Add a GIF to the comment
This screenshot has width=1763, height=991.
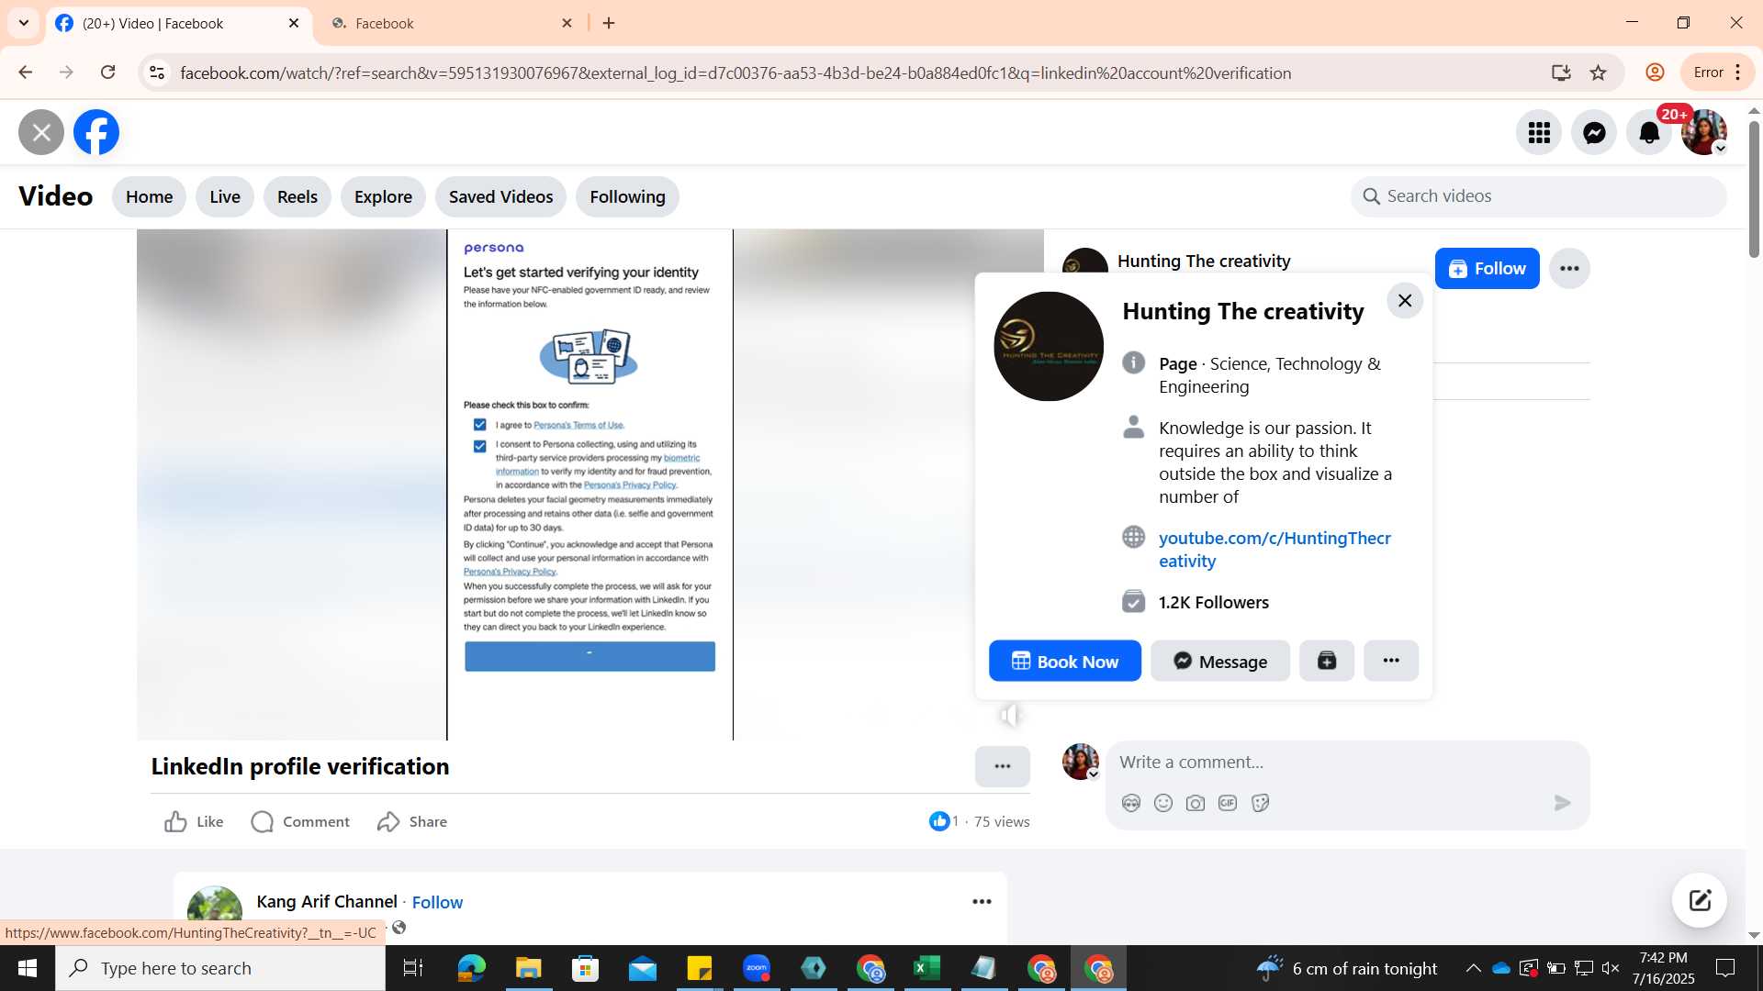pyautogui.click(x=1228, y=803)
